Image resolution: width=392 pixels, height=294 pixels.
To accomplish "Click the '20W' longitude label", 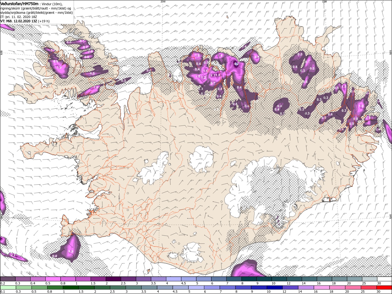I will [x=163, y=1].
